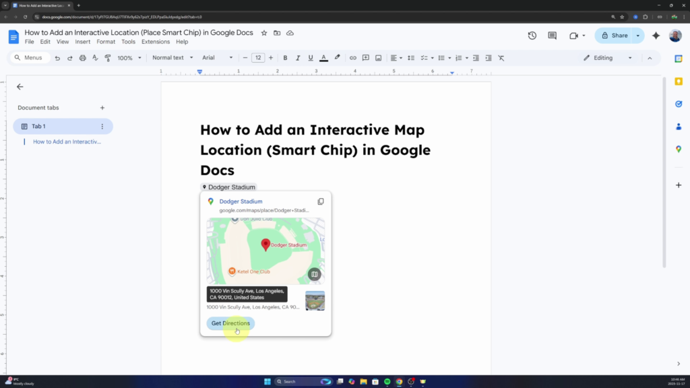This screenshot has width=690, height=388.
Task: Toggle underline formatting
Action: (x=310, y=57)
